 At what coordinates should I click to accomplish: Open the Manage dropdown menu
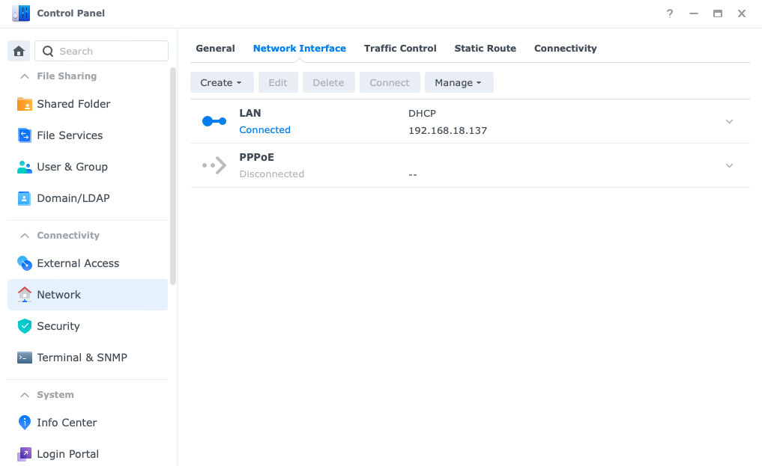(x=459, y=82)
